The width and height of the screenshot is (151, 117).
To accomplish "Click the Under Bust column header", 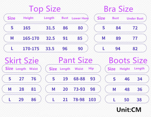I will [x=135, y=18].
